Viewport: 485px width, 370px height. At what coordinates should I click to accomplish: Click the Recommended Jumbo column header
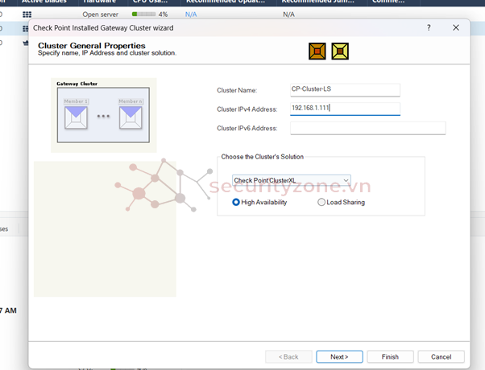click(x=318, y=2)
